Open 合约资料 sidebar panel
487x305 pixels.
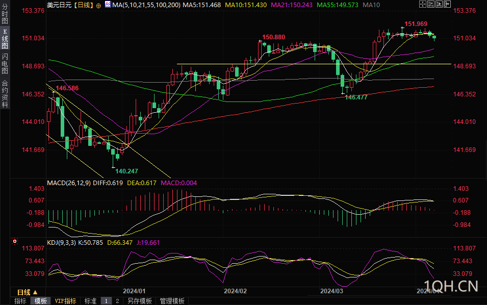tap(5, 94)
